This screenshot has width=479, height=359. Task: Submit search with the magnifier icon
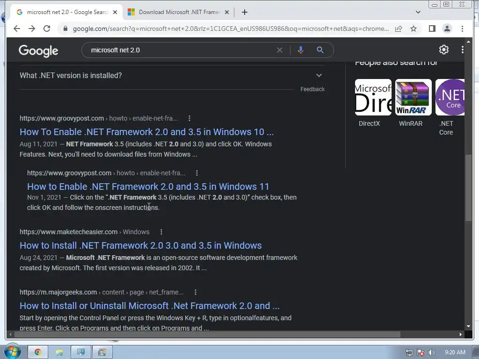click(x=320, y=50)
